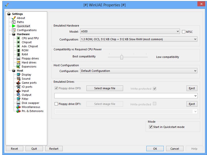Image resolution: width=207 pixels, height=155 pixels.
Task: Click the About checkmark icon
Action: point(14,18)
